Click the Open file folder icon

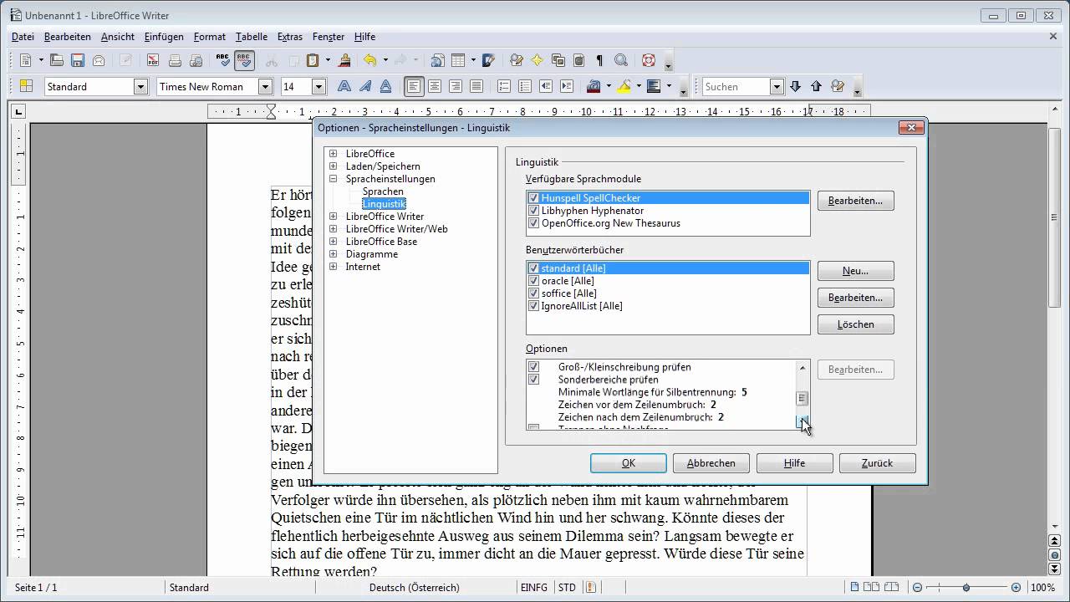point(57,60)
